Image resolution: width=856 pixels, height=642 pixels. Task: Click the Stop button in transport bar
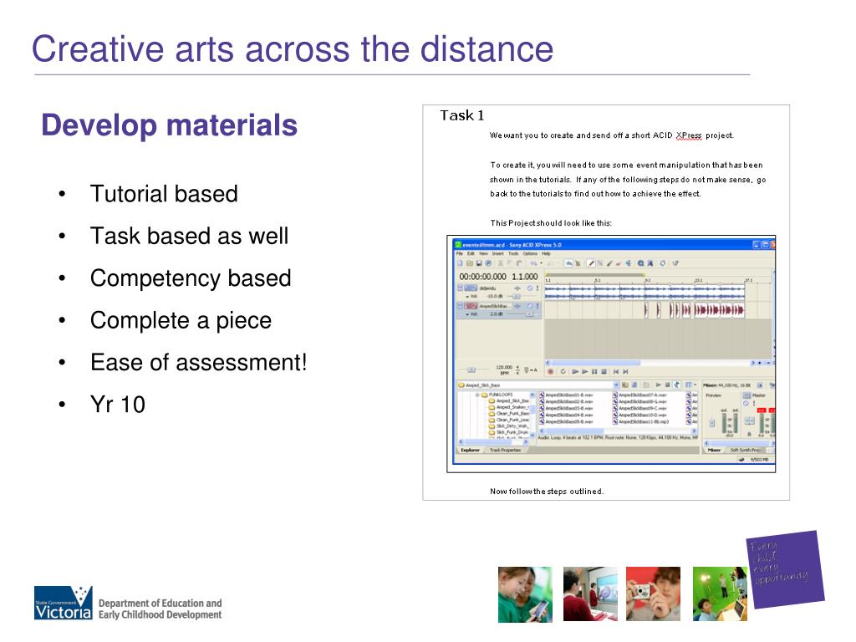click(x=604, y=372)
